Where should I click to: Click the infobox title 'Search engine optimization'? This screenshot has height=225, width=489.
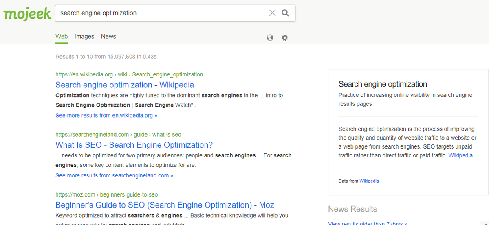(383, 84)
